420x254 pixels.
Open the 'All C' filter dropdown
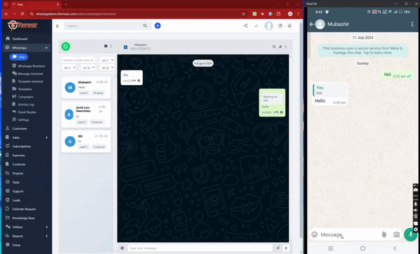(106, 61)
